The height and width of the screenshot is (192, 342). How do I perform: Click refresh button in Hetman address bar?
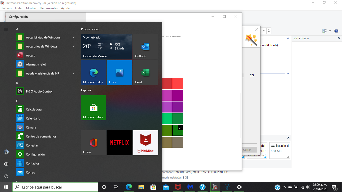tap(269, 31)
